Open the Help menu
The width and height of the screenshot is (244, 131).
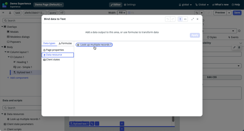(236, 5)
